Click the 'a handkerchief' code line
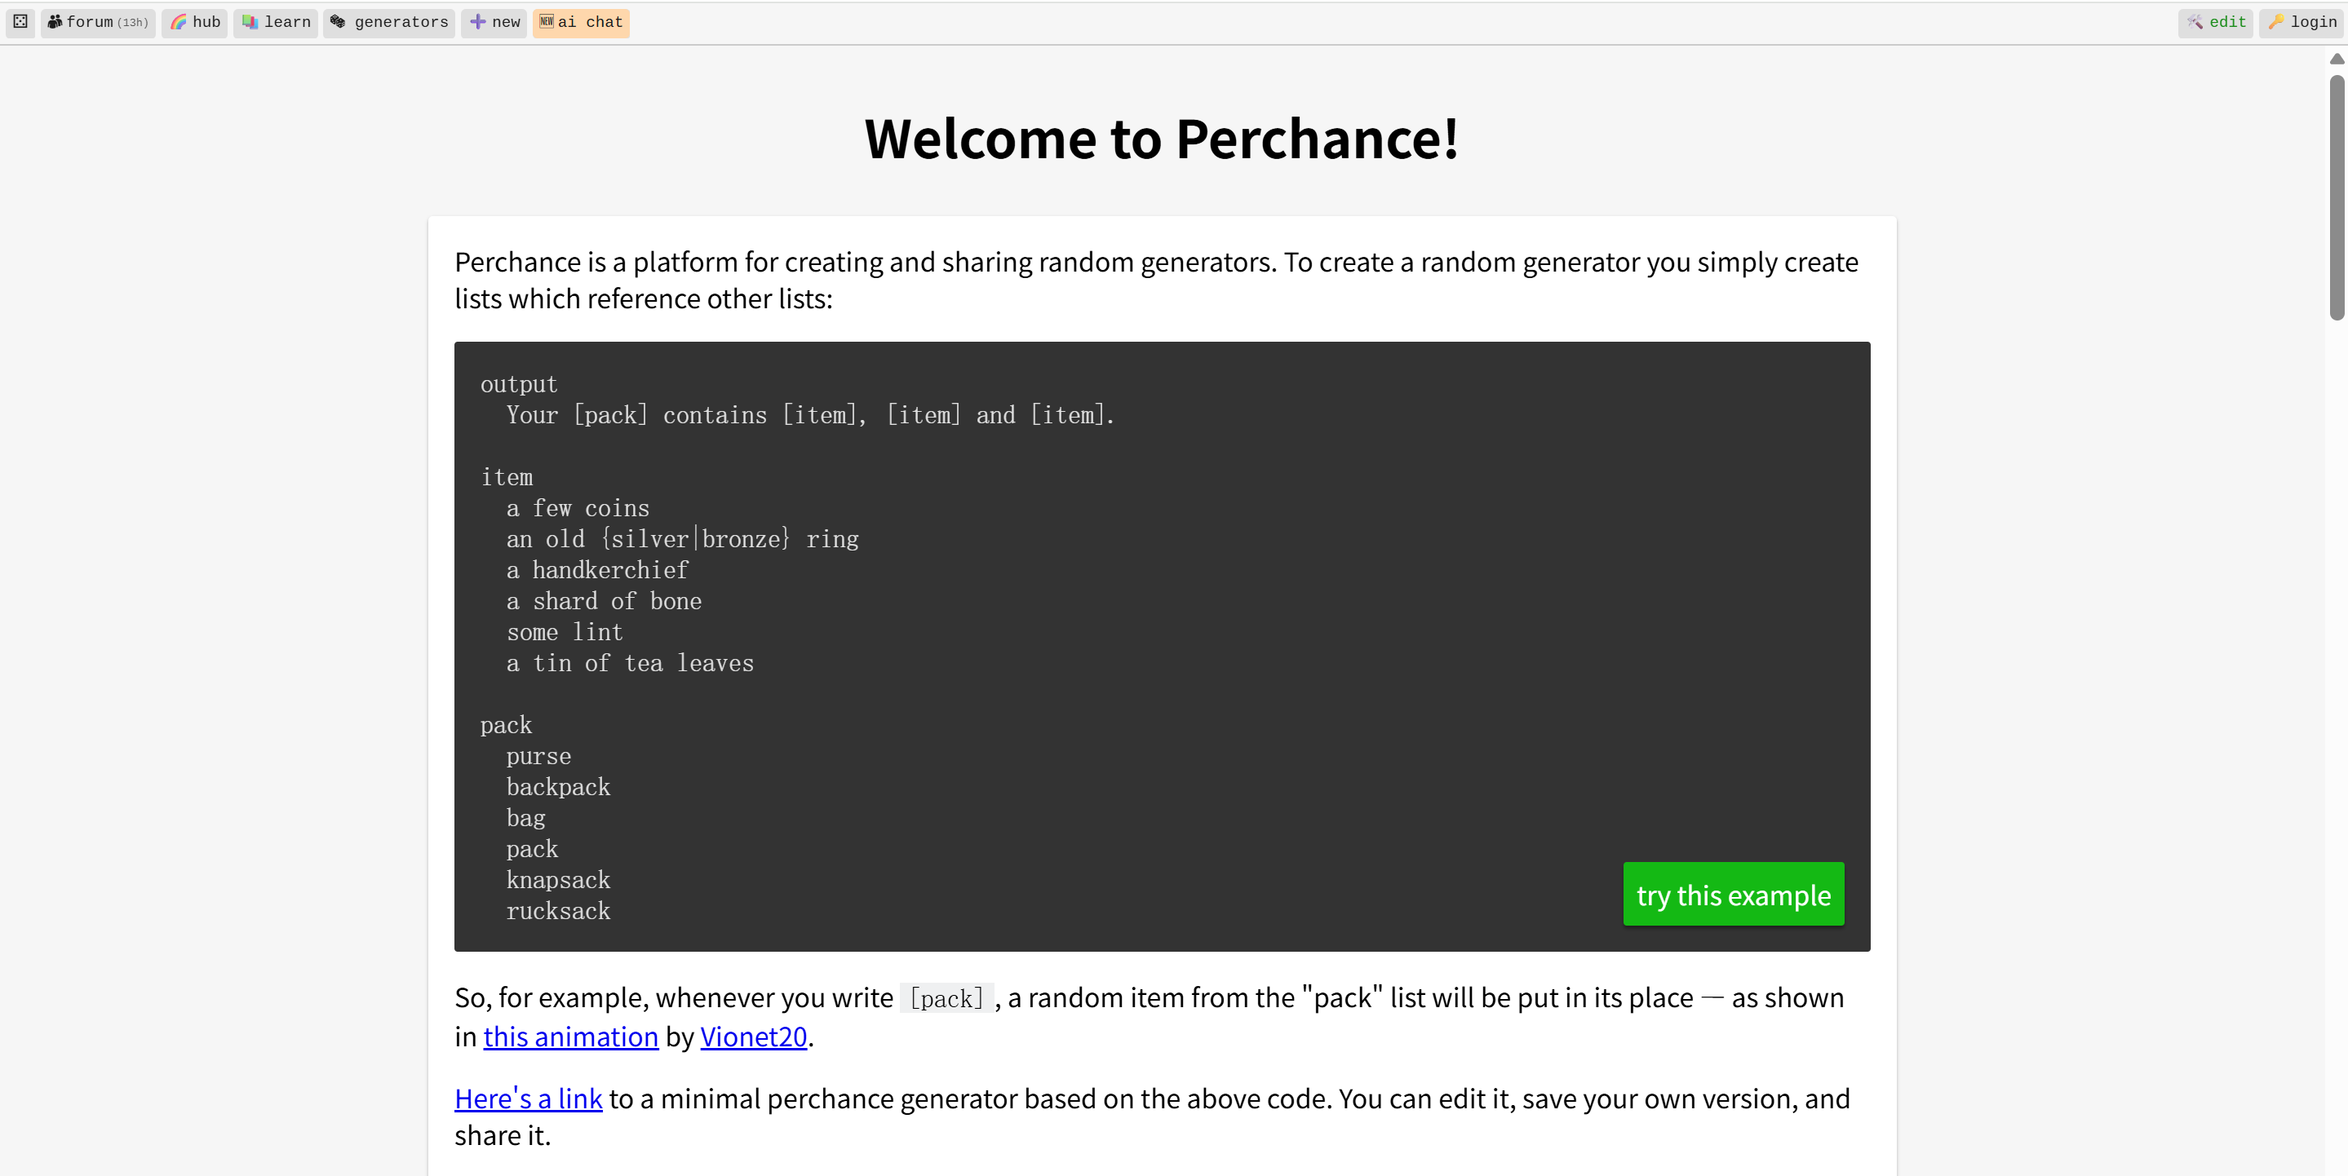 597,570
